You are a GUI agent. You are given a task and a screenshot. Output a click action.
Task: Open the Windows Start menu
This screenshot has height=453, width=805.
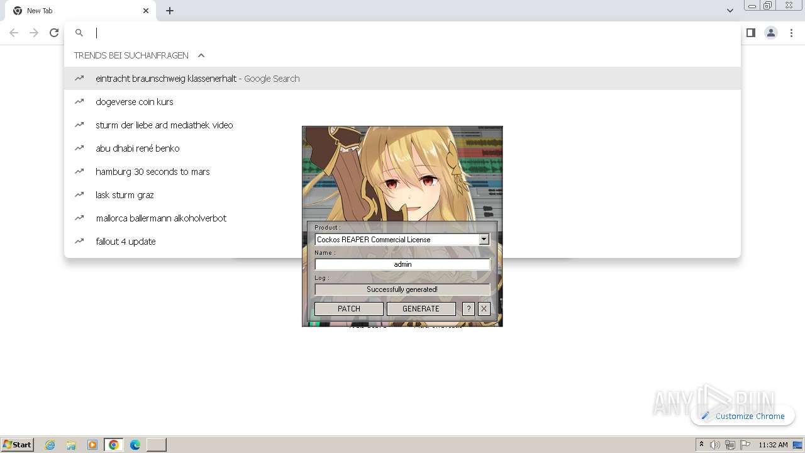(x=18, y=444)
